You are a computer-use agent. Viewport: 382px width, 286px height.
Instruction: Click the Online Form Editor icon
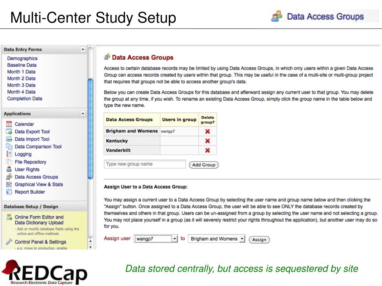point(9,217)
